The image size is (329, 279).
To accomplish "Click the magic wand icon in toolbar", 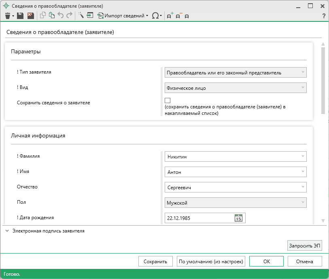I will click(81, 16).
